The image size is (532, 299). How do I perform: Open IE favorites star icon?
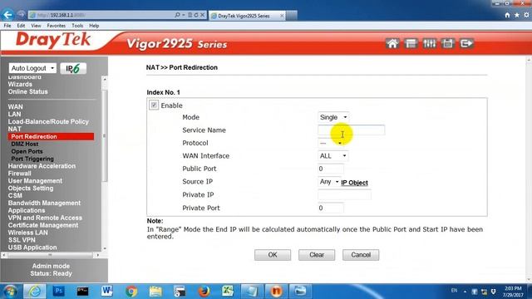pyautogui.click(x=517, y=15)
